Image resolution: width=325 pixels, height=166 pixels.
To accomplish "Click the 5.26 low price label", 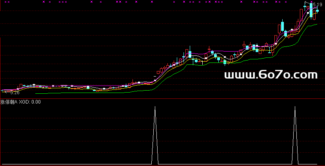I will pyautogui.click(x=15, y=93).
